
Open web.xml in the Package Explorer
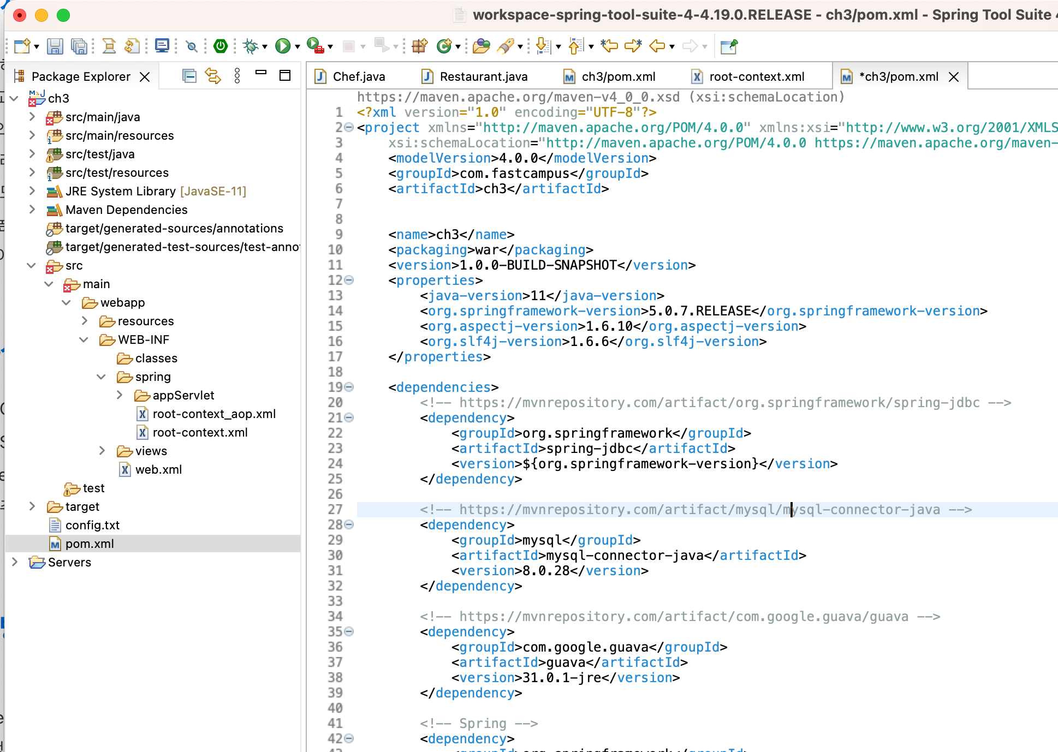click(x=158, y=469)
